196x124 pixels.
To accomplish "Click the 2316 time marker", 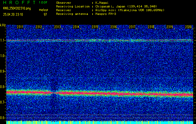I will coord(113,27).
